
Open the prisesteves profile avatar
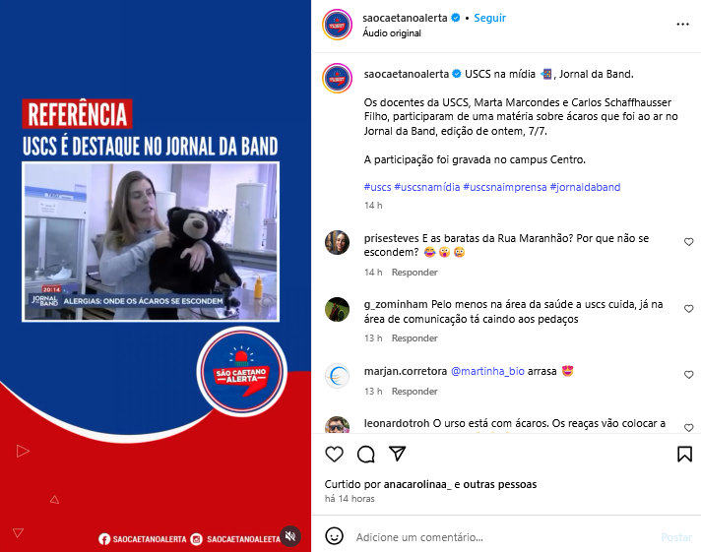337,243
